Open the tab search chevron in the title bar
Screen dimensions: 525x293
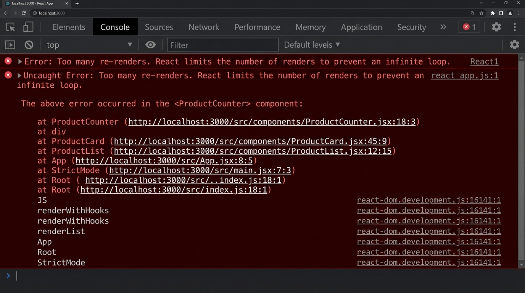point(481,3)
